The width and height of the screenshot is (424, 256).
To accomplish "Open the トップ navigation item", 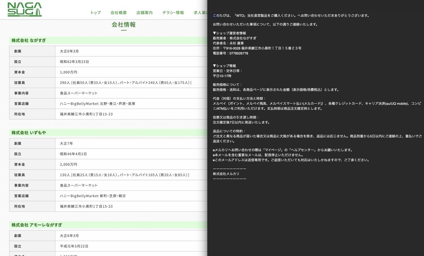I will [95, 13].
